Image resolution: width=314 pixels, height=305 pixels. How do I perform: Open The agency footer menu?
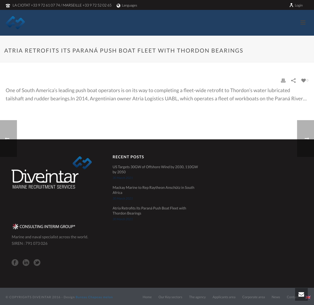pos(197,297)
